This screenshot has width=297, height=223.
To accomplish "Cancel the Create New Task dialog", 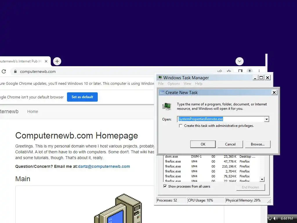I will pos(230,144).
